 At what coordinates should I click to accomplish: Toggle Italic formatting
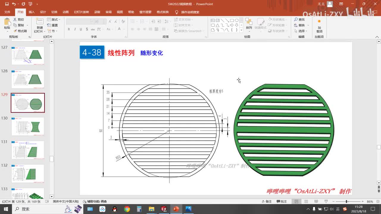point(75,29)
